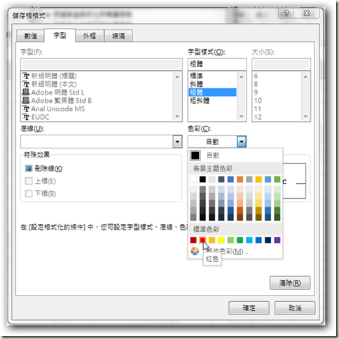Pick the red standard color swatch
The image size is (339, 339).
[x=202, y=240]
